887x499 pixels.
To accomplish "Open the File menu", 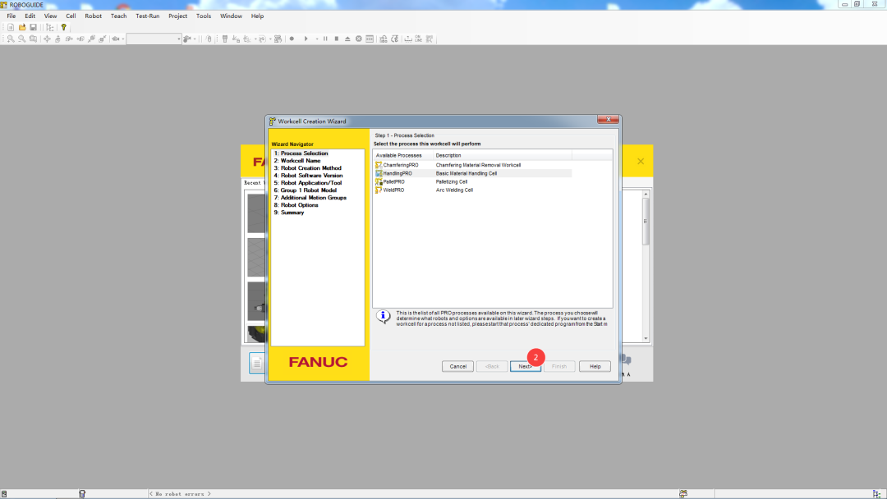I will click(11, 16).
